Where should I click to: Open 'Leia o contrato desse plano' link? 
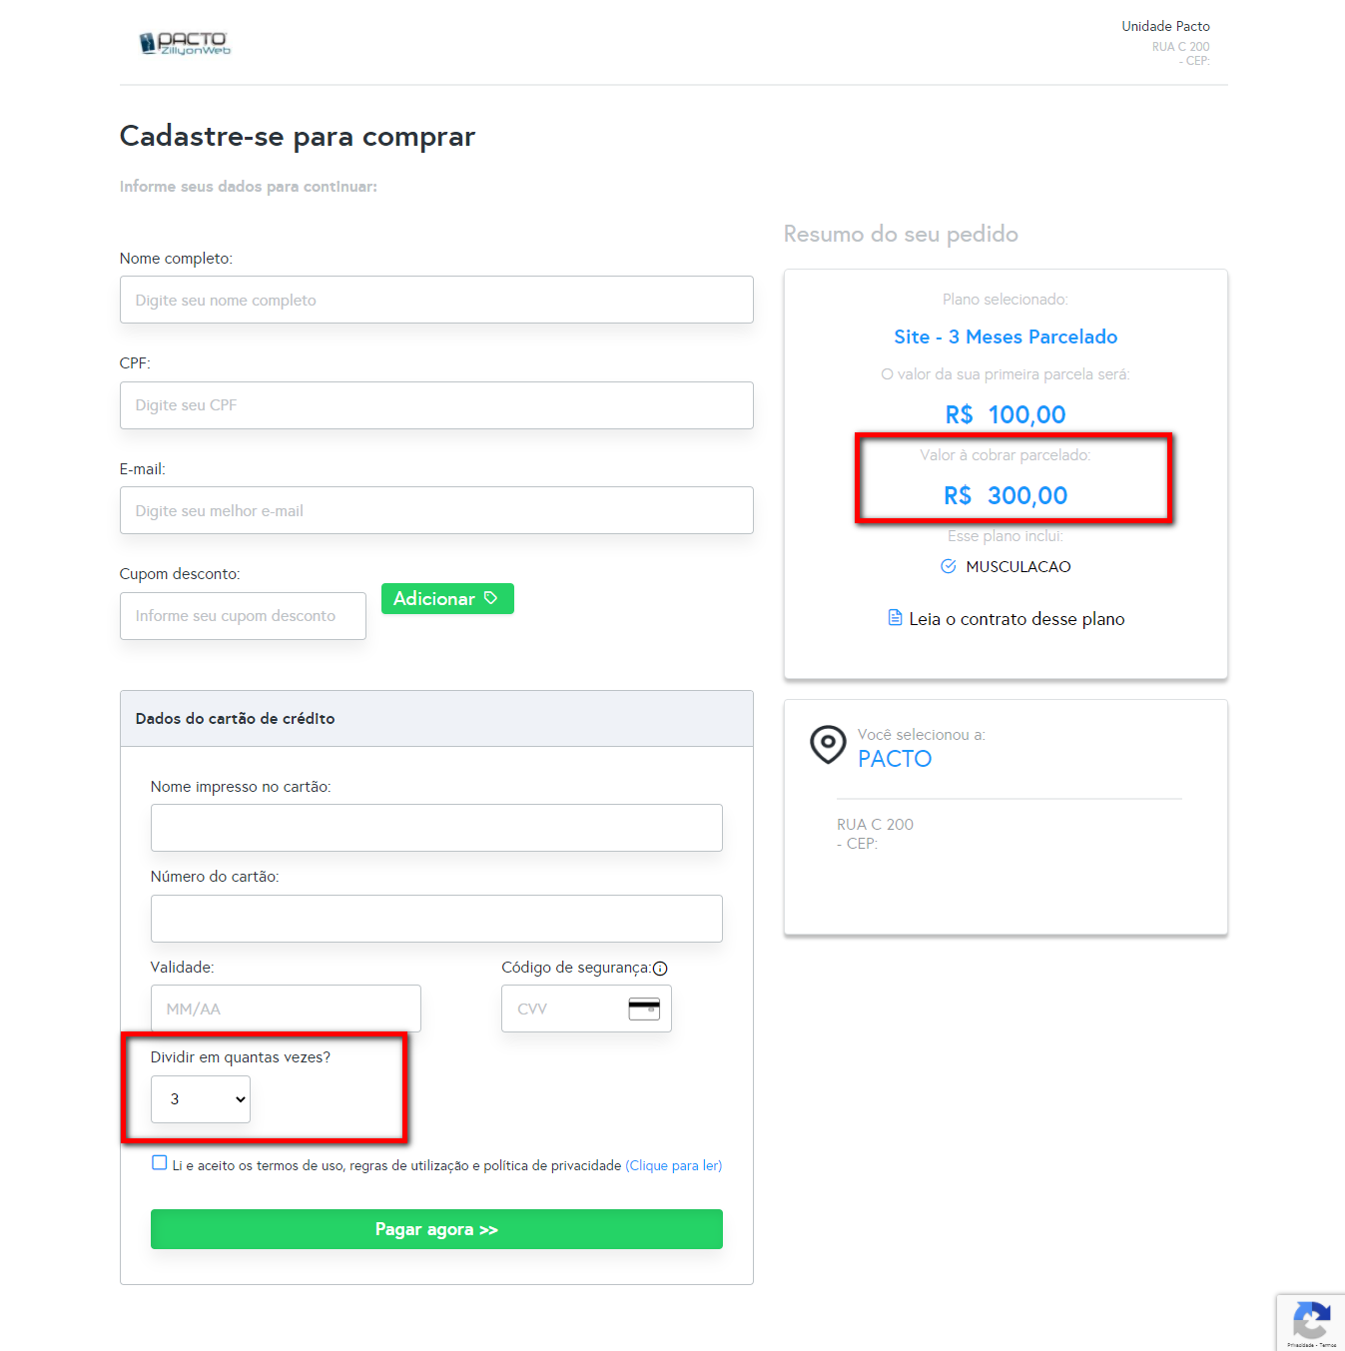[x=1015, y=619]
